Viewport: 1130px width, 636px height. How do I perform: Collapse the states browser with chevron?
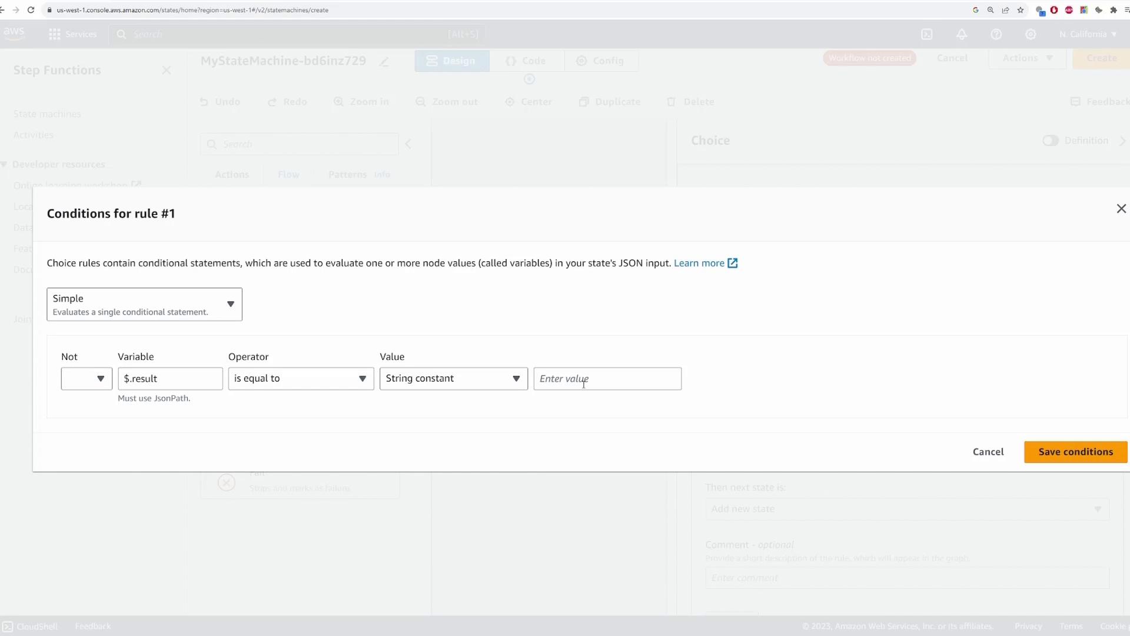pyautogui.click(x=408, y=144)
